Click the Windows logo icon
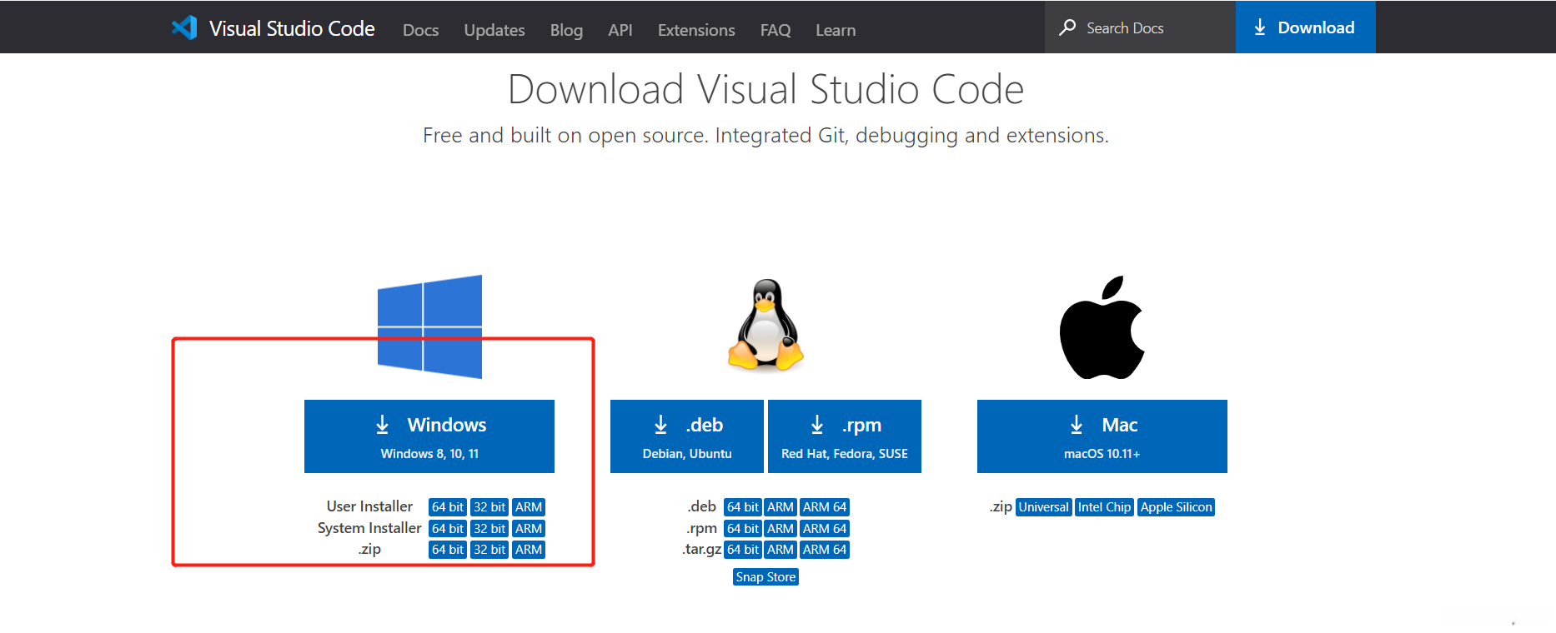Viewport: 1556px width, 633px height. click(429, 326)
